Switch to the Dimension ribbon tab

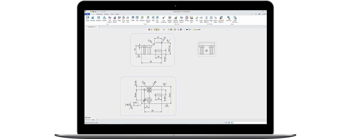tap(100, 14)
